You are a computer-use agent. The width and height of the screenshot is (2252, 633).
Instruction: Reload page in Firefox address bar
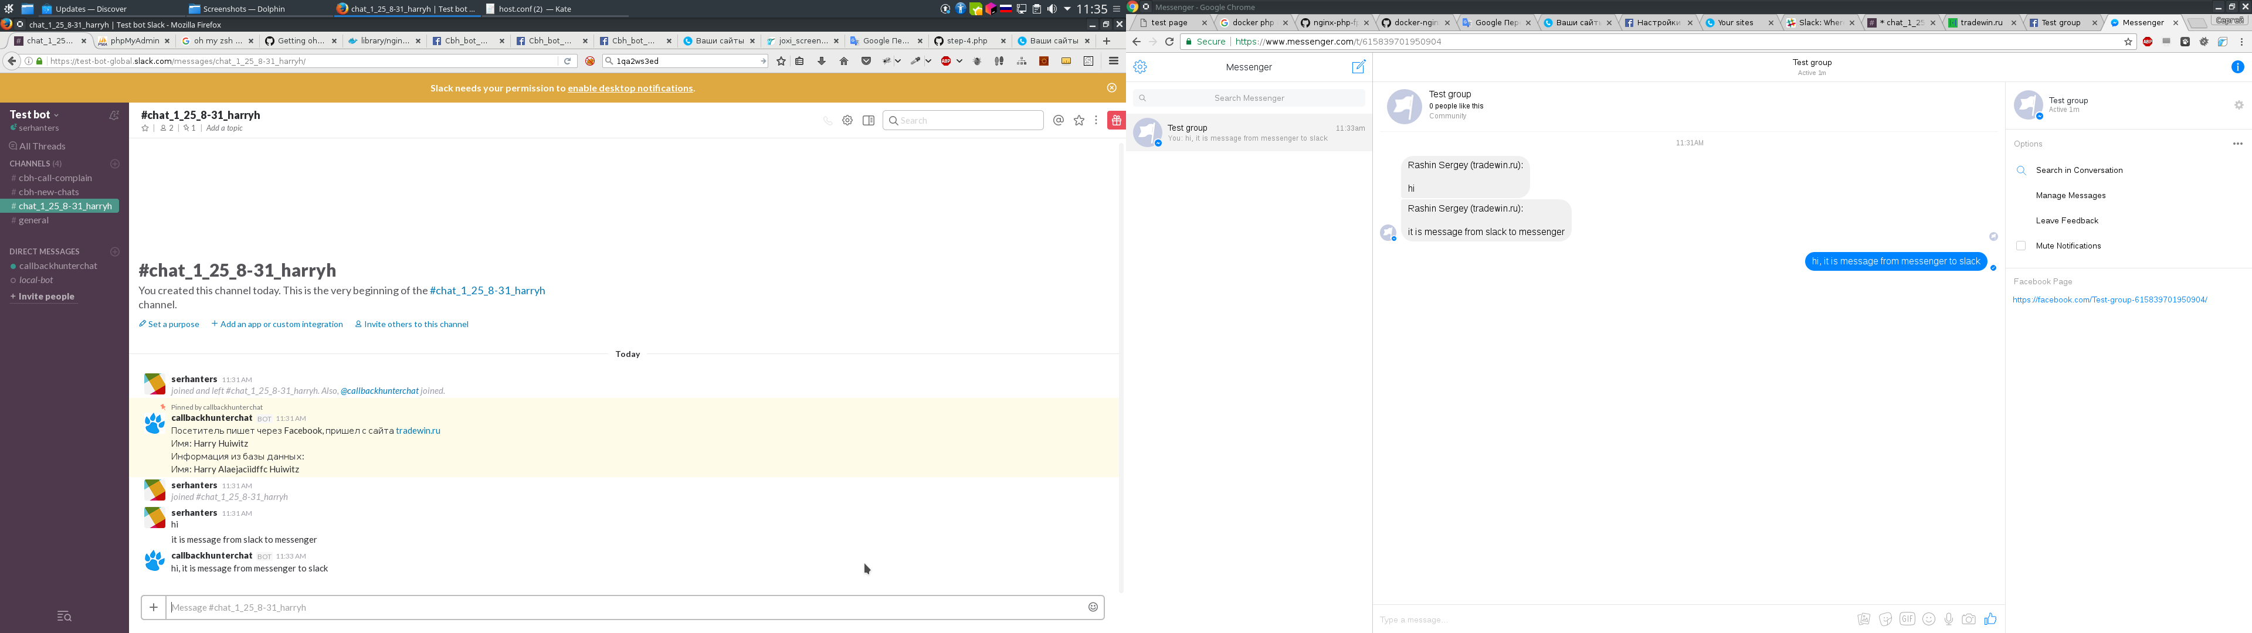pyautogui.click(x=567, y=61)
